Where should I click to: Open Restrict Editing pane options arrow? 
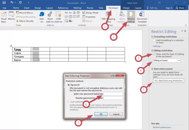[182, 31]
